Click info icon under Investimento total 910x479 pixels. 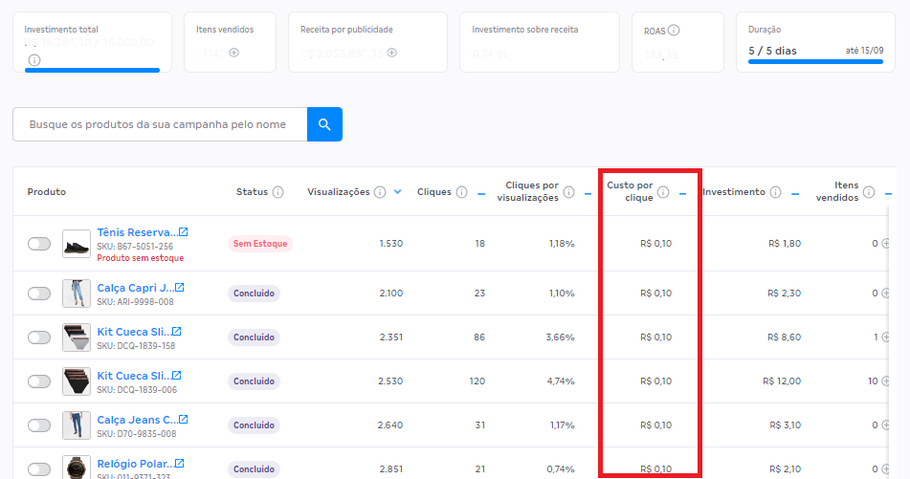point(34,60)
